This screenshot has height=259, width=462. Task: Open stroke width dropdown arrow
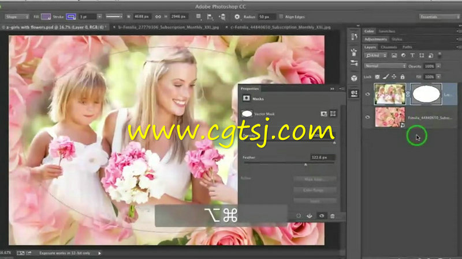[x=99, y=17]
